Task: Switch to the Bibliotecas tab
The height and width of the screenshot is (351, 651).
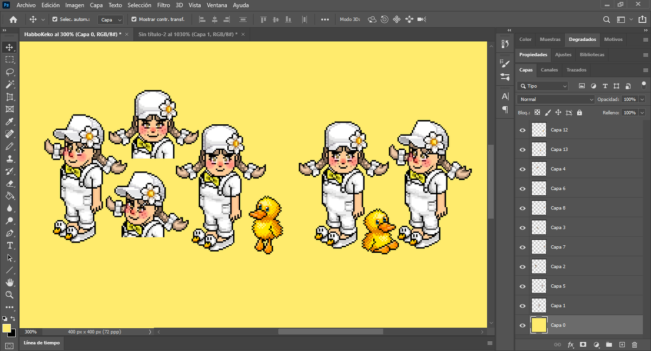Action: [x=592, y=55]
